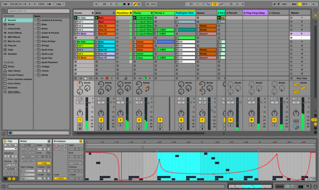Click Send A knob on Drums track
The height and width of the screenshot is (190, 319).
click(80, 84)
